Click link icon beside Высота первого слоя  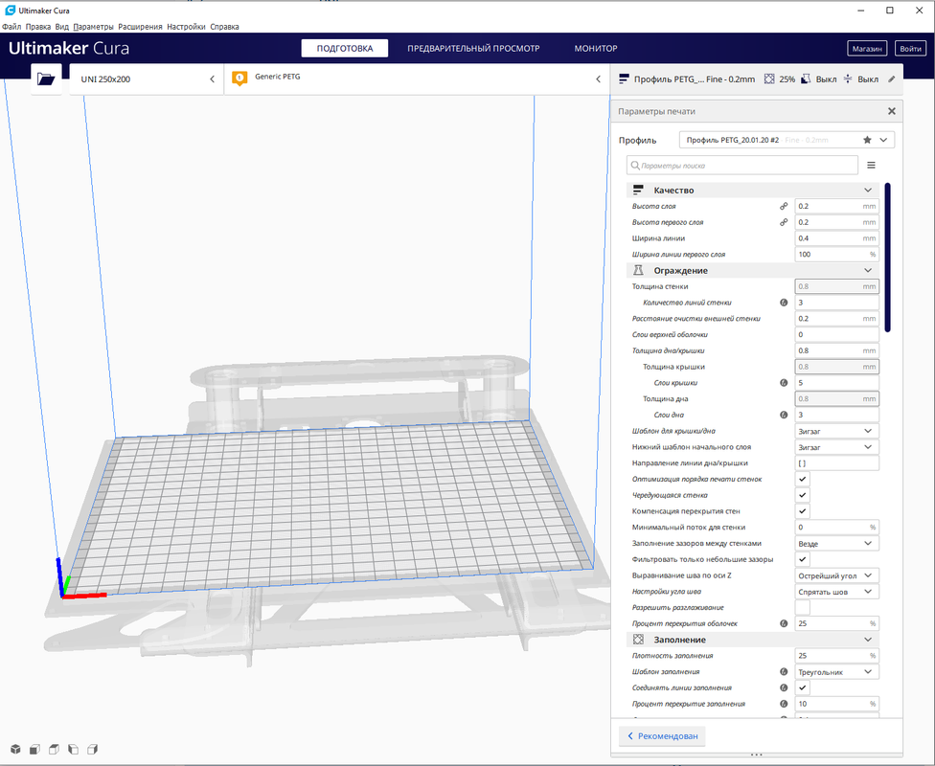tap(784, 222)
